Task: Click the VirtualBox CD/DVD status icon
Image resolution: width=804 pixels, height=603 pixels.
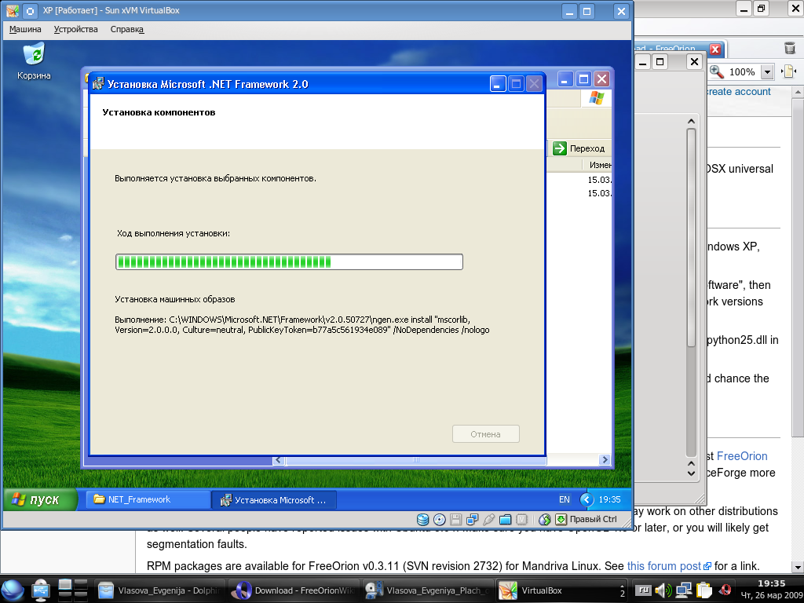Action: [x=440, y=520]
